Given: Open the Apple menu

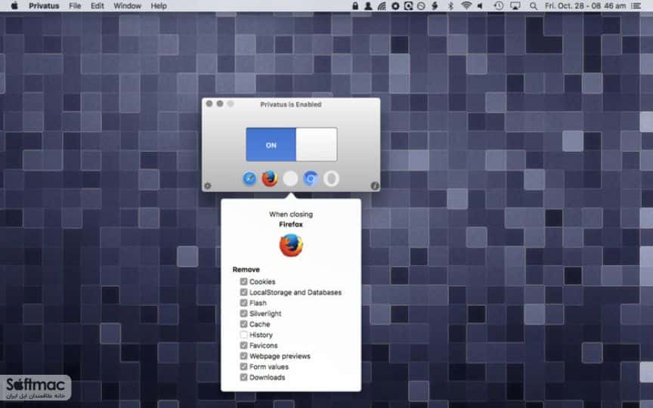Looking at the screenshot, I should tap(14, 6).
